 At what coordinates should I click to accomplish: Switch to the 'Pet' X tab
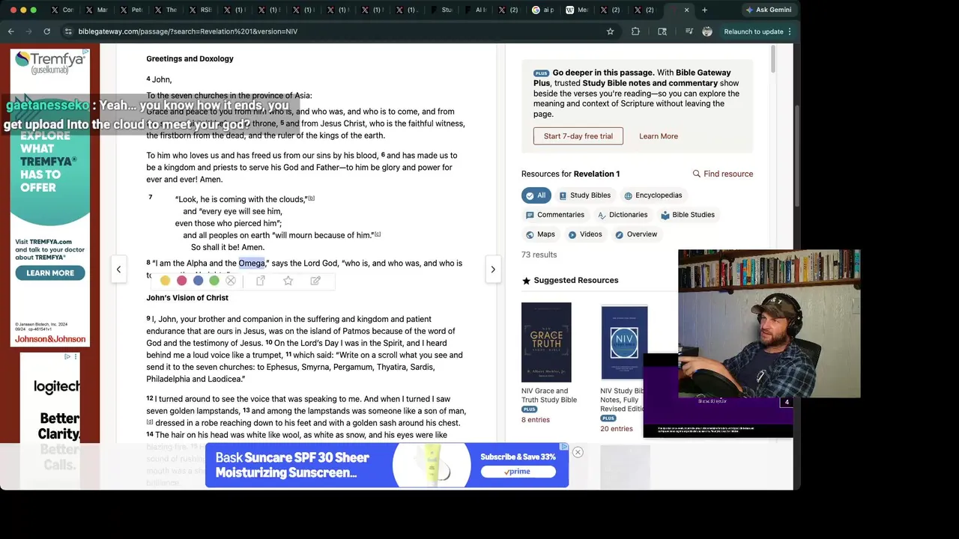click(132, 10)
